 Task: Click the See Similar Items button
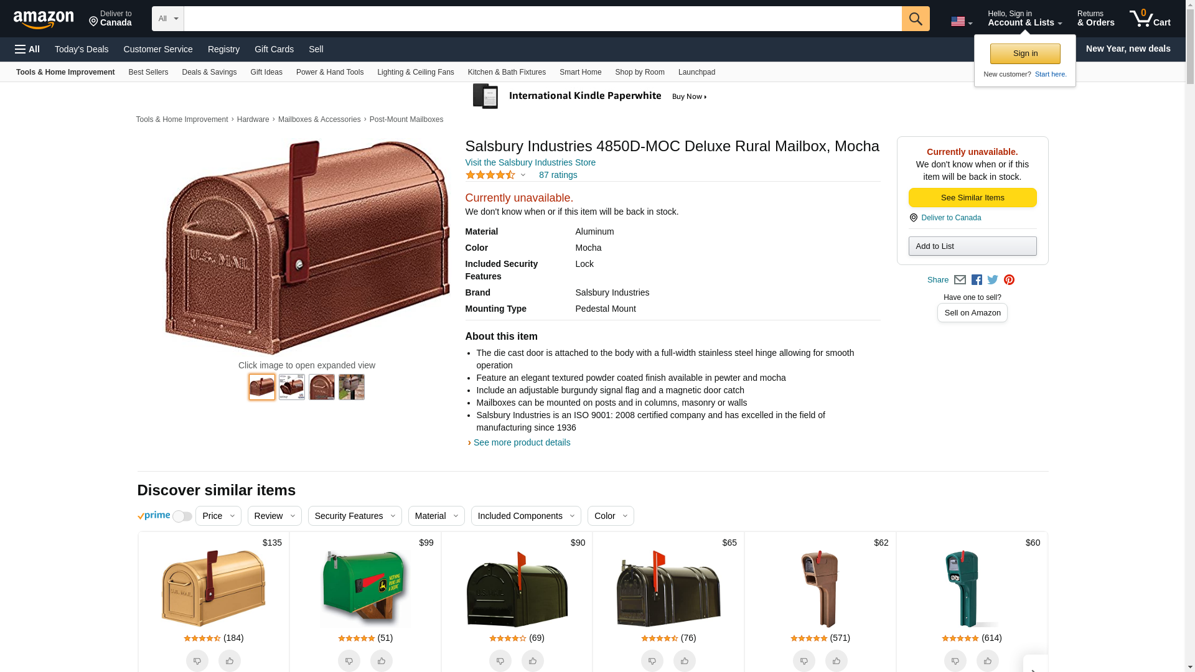coord(972,198)
